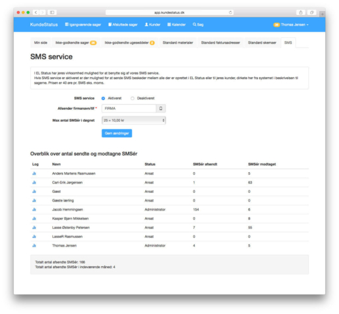339x314 pixels.
Task: Open log for Anders Martens Rasmussen
Action: [x=34, y=173]
